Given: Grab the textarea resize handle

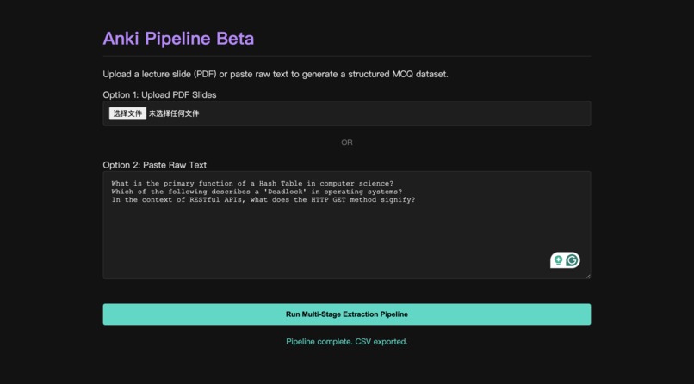Looking at the screenshot, I should (x=588, y=276).
